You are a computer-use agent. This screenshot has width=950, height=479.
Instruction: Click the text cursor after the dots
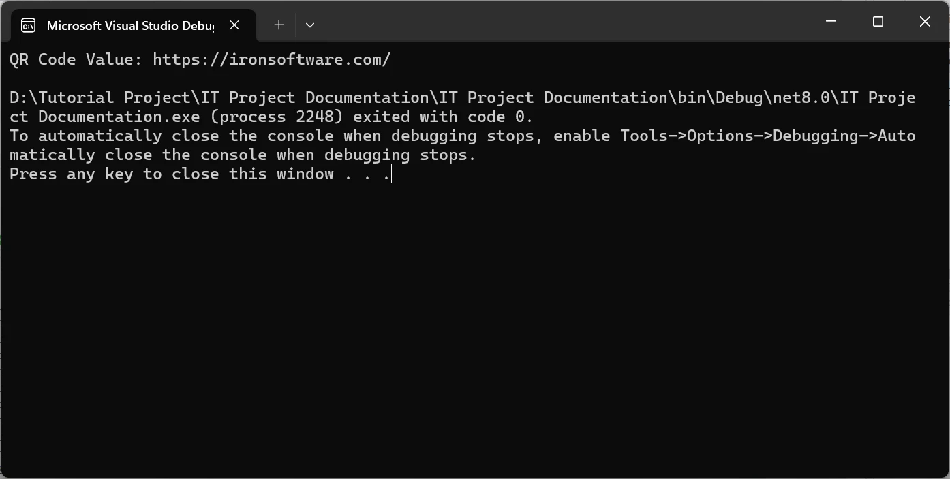point(392,174)
